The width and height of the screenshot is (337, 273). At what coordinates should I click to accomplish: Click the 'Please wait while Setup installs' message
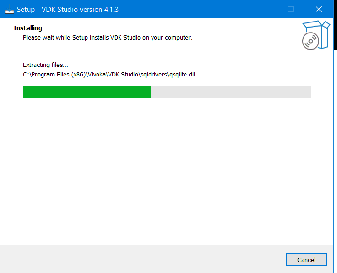[108, 37]
